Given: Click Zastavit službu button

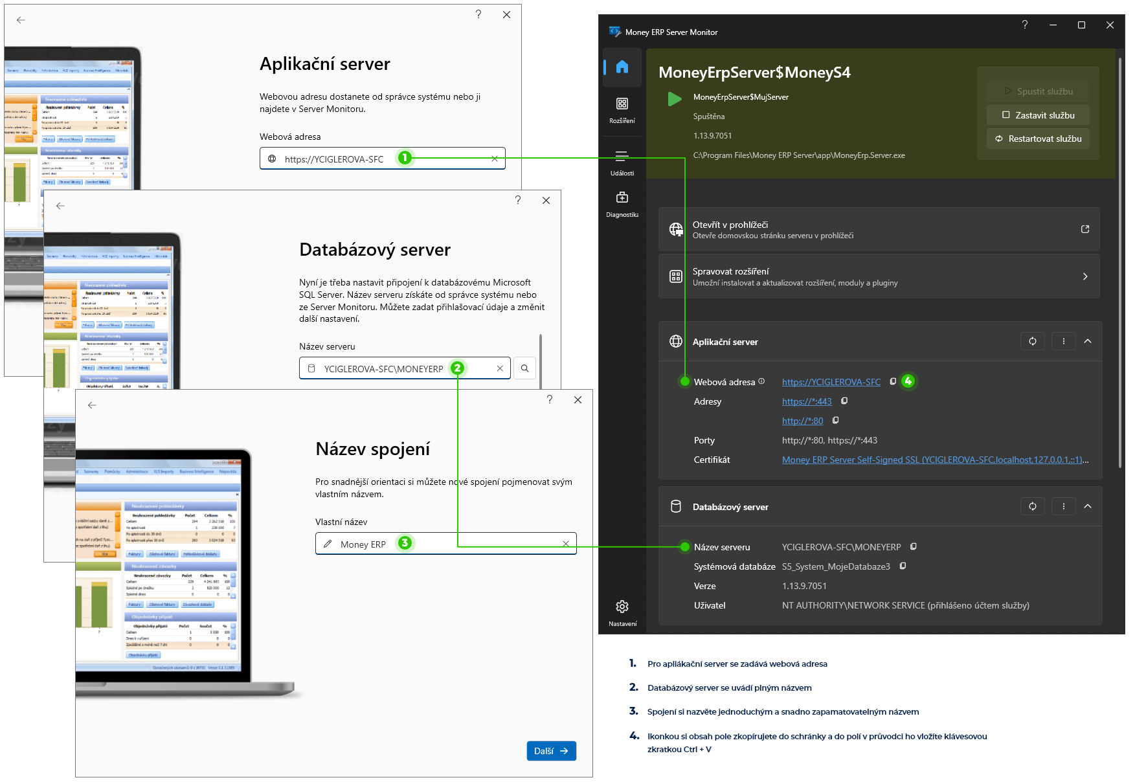Looking at the screenshot, I should point(1038,115).
